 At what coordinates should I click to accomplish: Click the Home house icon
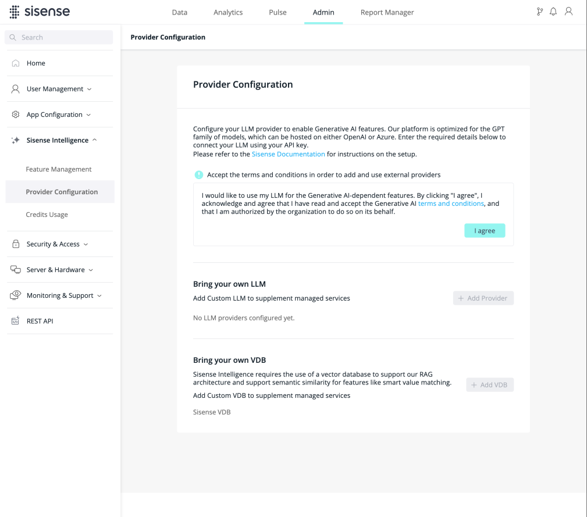[x=16, y=63]
